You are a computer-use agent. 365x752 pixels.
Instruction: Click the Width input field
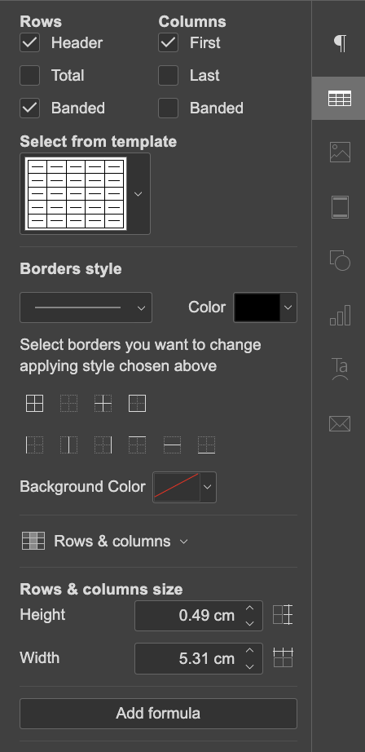(x=199, y=658)
